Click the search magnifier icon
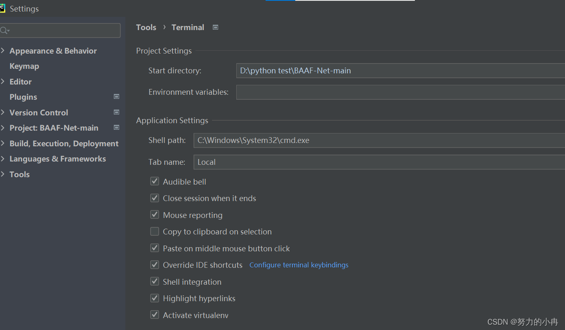This screenshot has height=330, width=565. (x=4, y=30)
